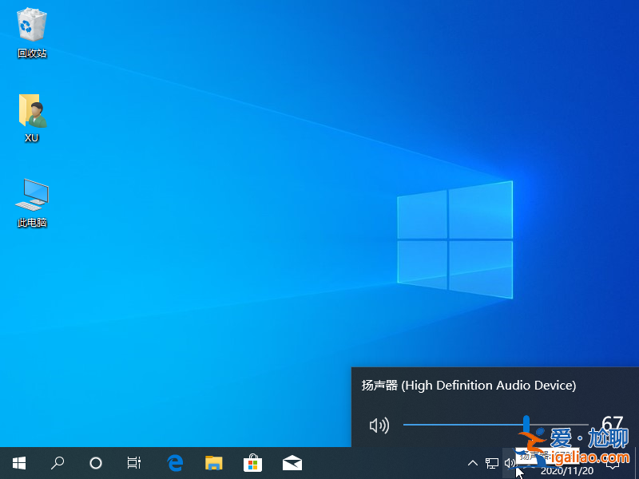Launch Microsoft Edge from the taskbar
The width and height of the screenshot is (639, 479).
175,462
